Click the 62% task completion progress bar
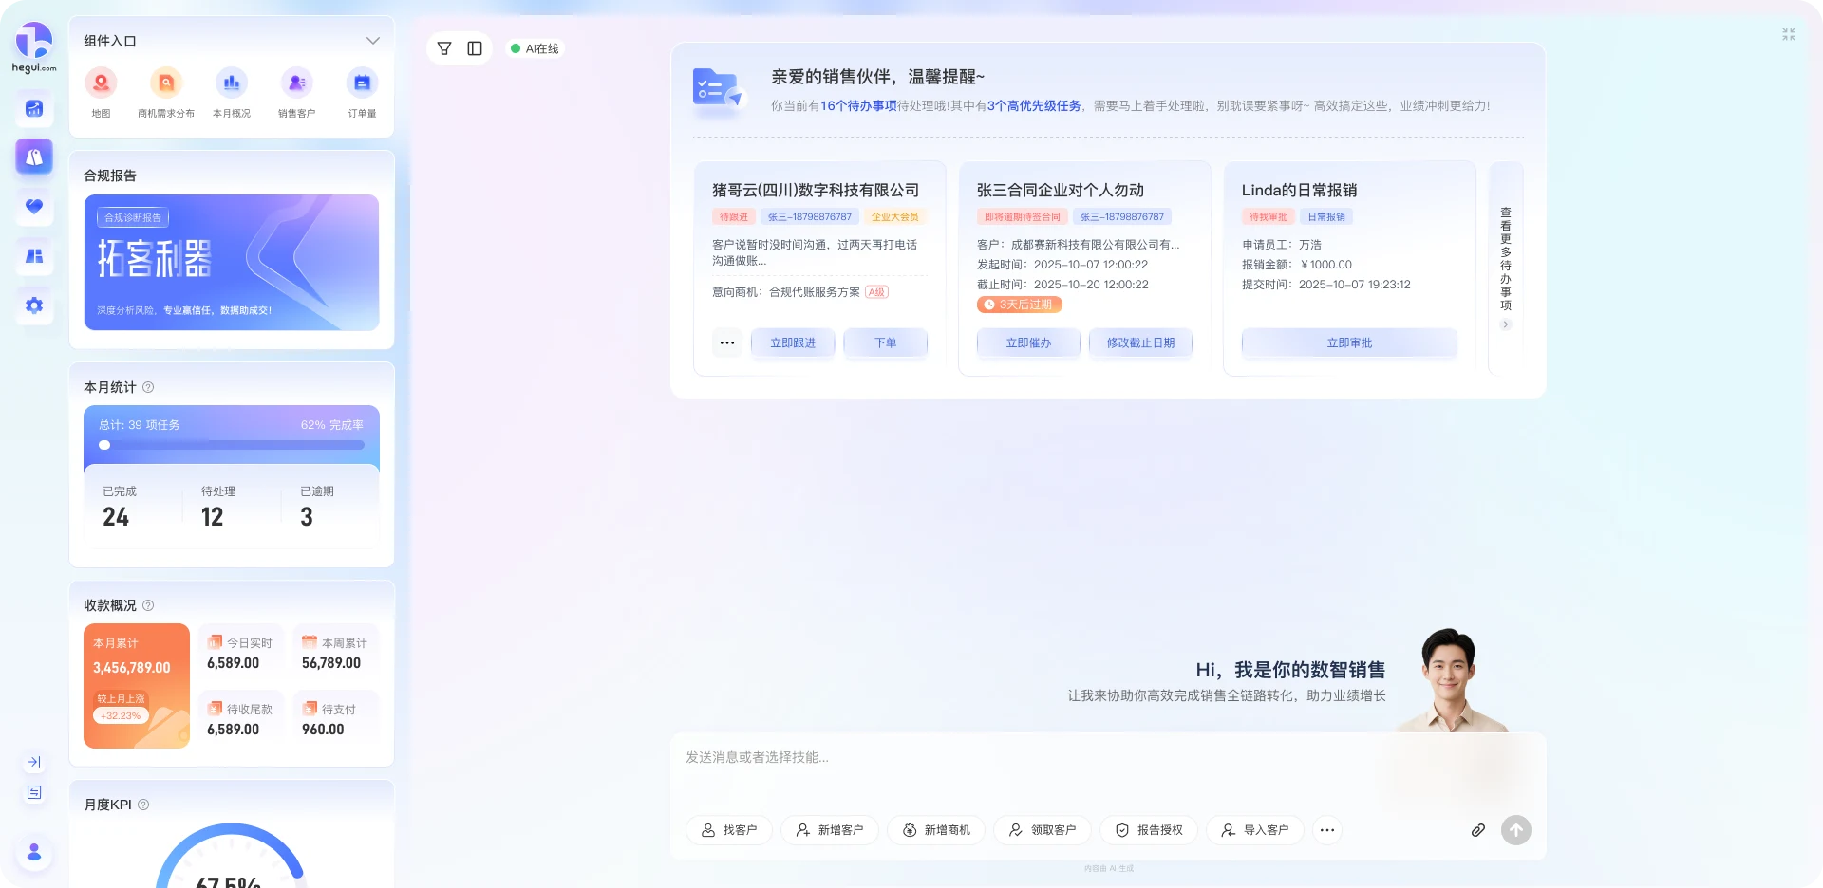1823x888 pixels. point(232,445)
